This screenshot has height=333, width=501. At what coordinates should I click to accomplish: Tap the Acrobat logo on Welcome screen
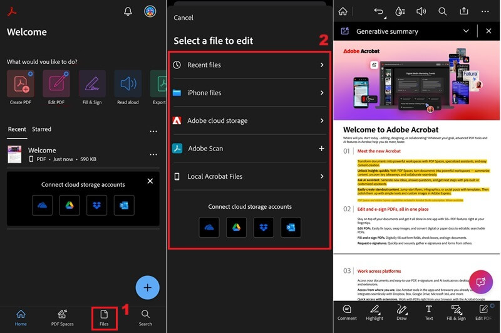coord(12,11)
